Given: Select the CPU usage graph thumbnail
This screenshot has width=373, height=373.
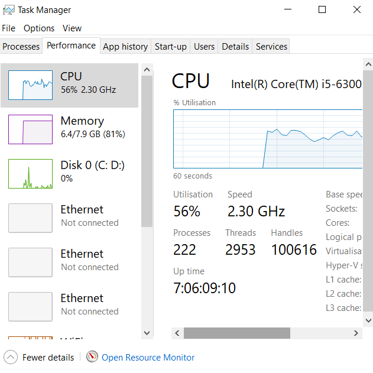Looking at the screenshot, I should pos(30,85).
